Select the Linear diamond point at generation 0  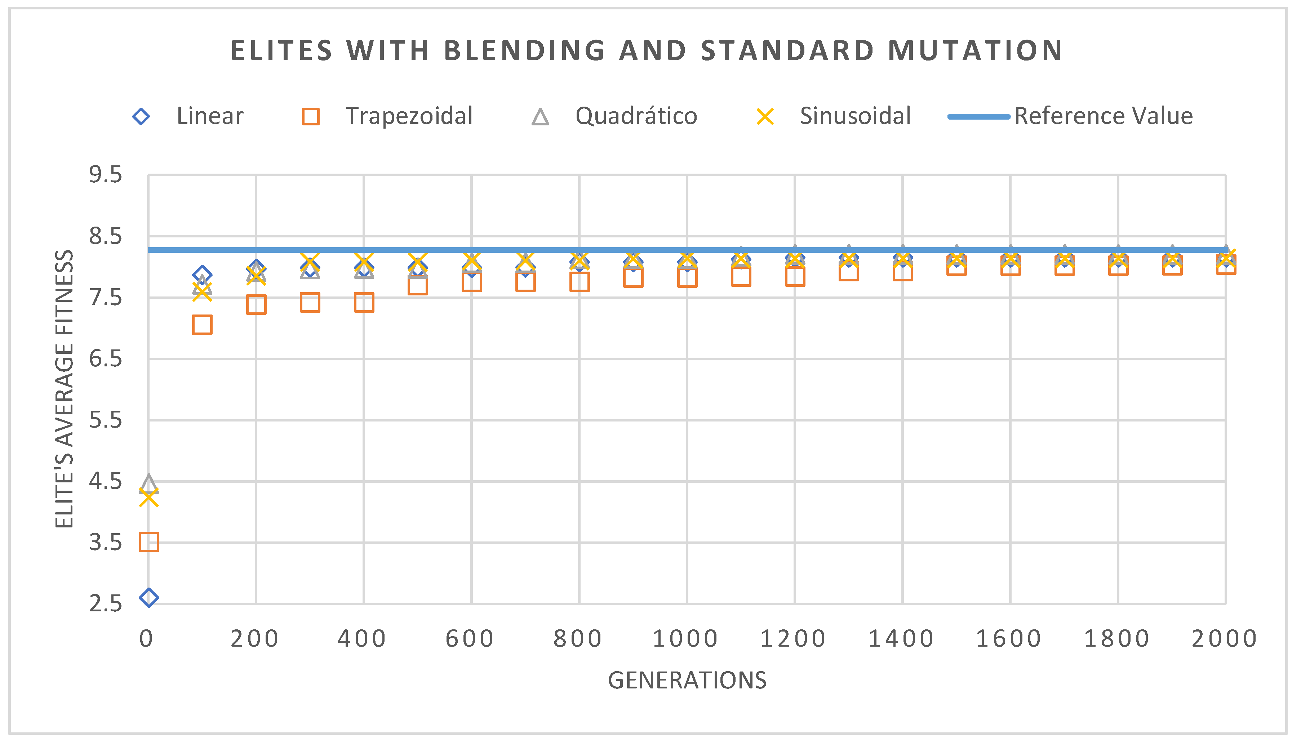tap(148, 598)
